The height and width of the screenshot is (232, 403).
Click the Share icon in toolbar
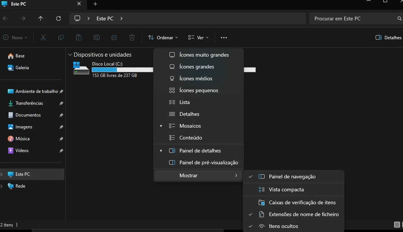click(114, 37)
